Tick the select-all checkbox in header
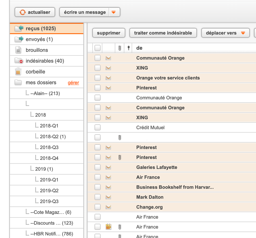Screen dimensions: 256x238 click(x=97, y=48)
